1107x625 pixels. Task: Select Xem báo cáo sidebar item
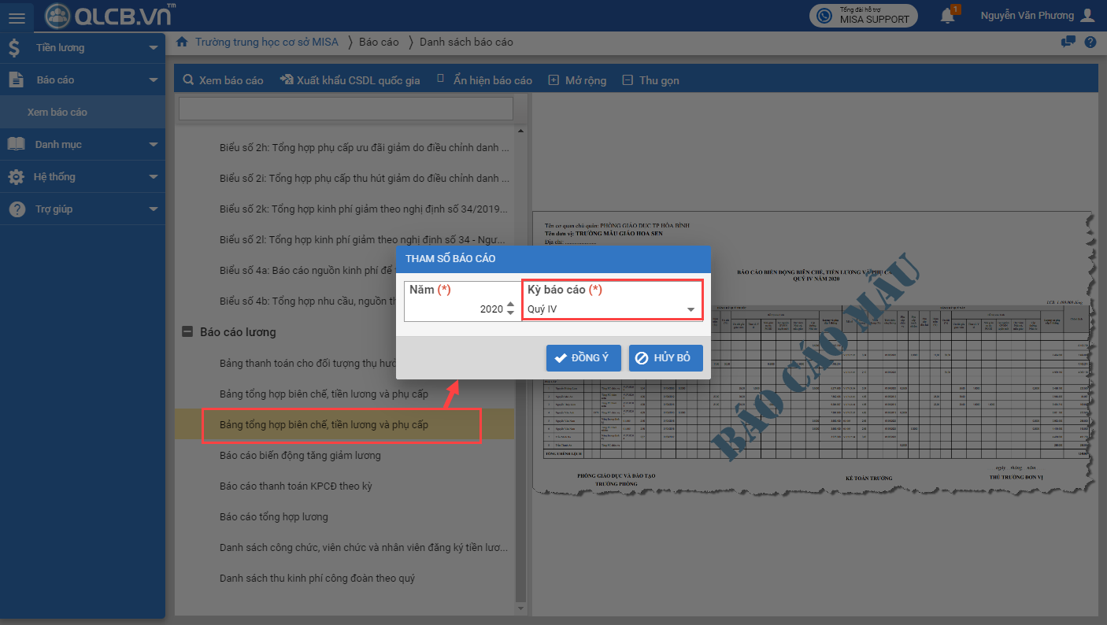click(x=57, y=113)
